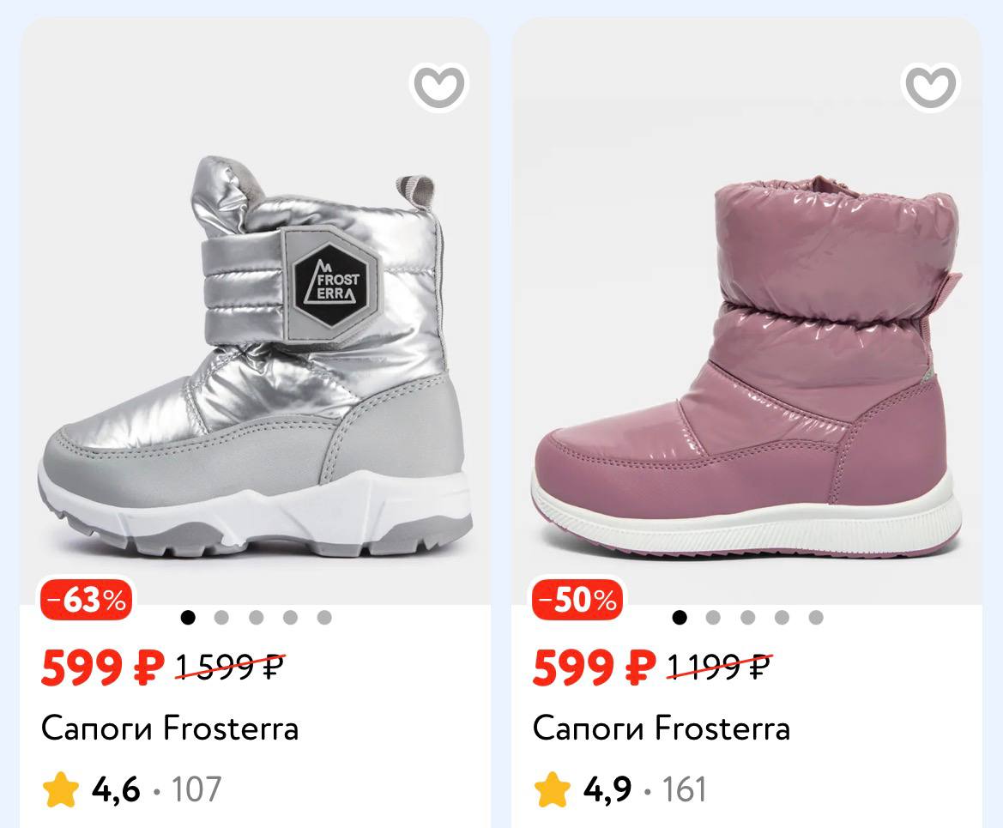Show second photo of silver boots

pyautogui.click(x=221, y=617)
